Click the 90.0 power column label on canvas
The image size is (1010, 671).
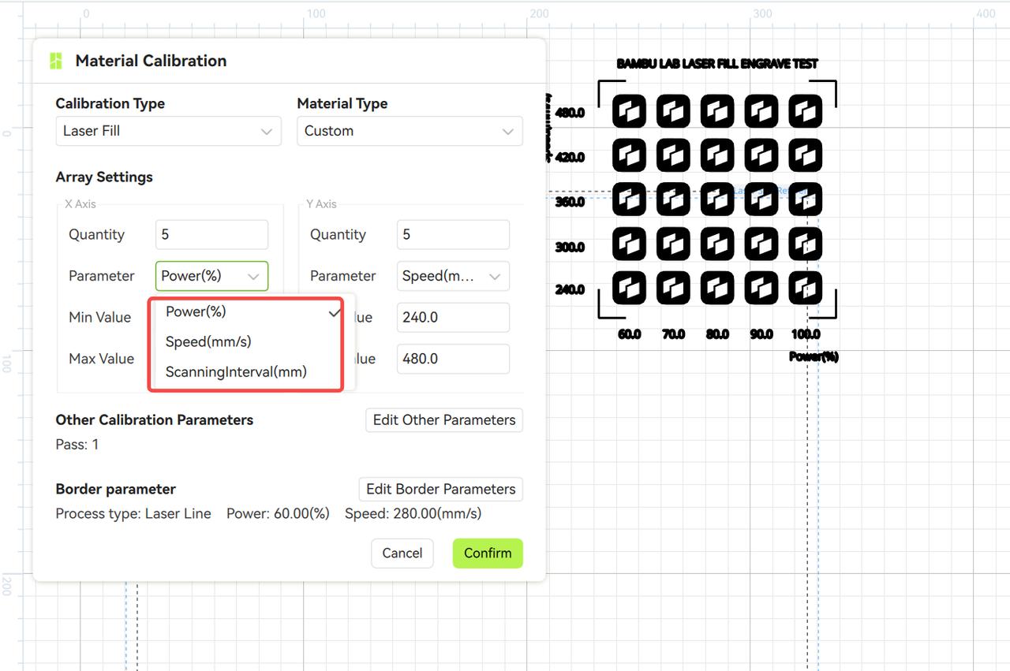[x=761, y=334]
